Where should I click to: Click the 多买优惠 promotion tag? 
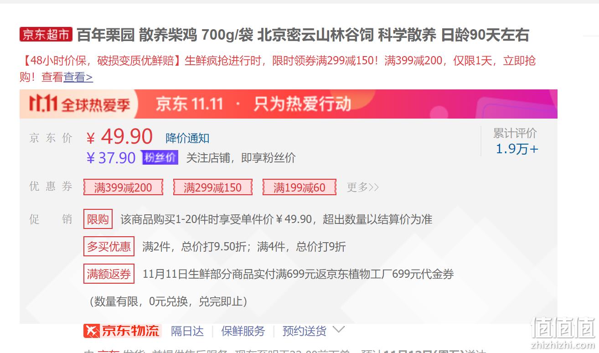(109, 247)
